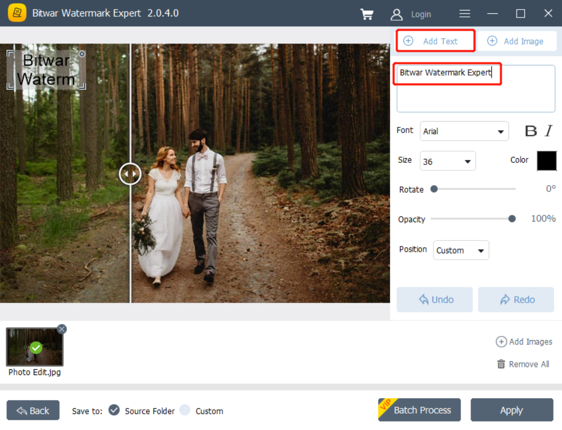Screen dimensions: 562x430
Task: Select the watermark text on the image
Action: click(x=46, y=70)
